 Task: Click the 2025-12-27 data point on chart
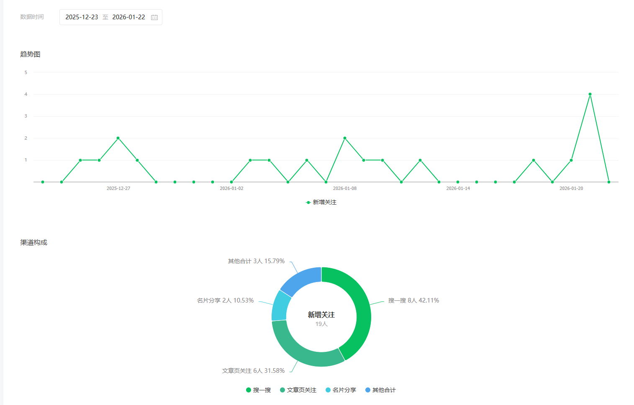(x=118, y=138)
